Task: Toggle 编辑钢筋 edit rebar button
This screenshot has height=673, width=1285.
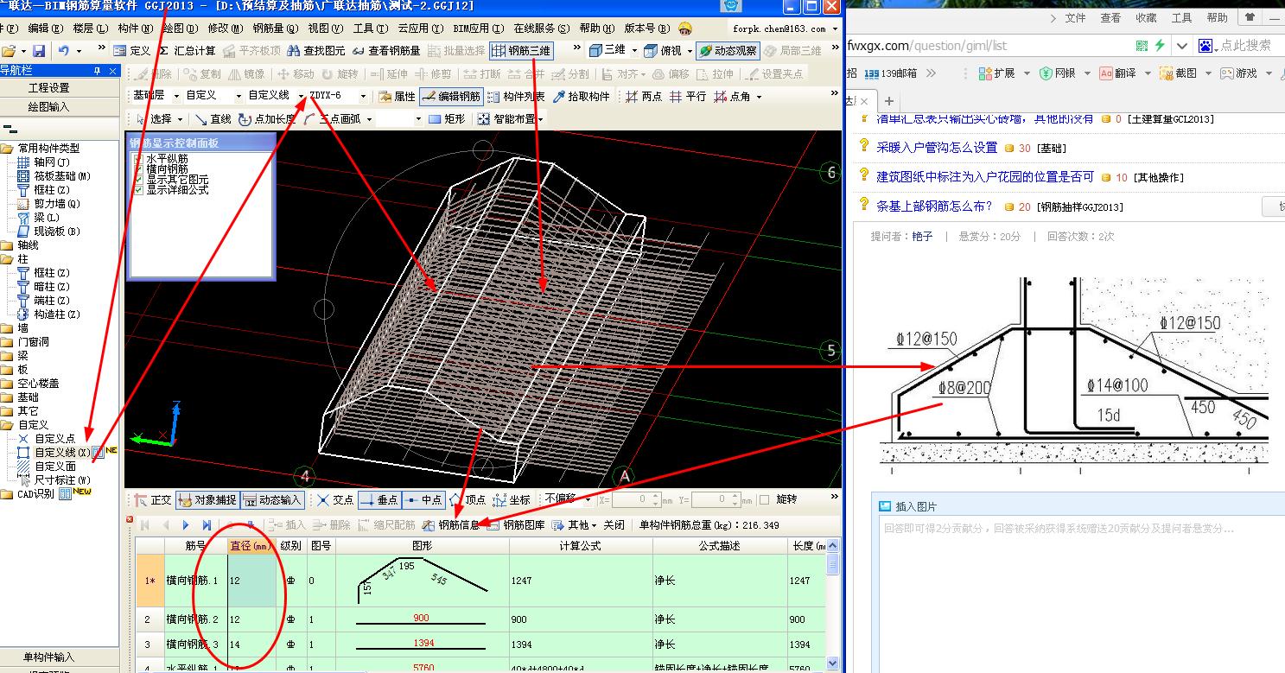Action: point(451,97)
